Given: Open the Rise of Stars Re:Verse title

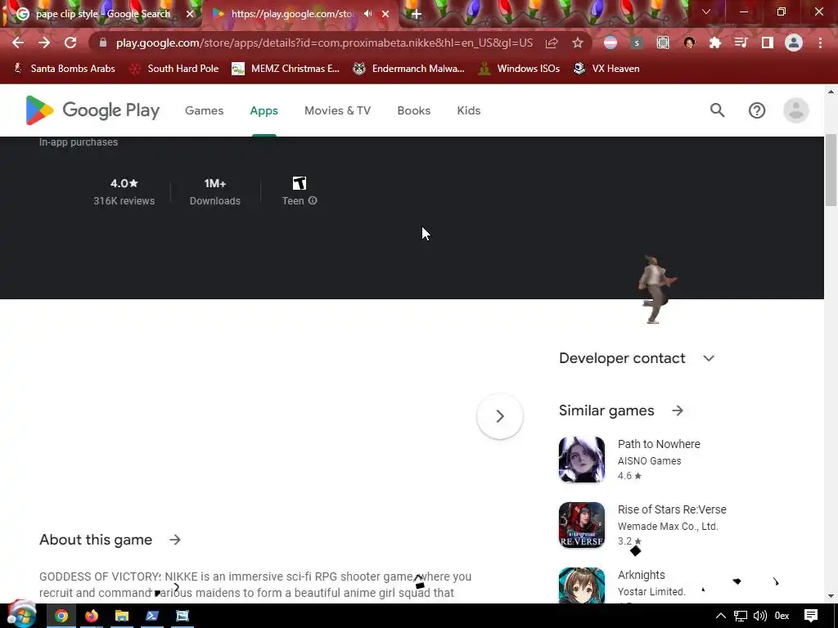Looking at the screenshot, I should [x=672, y=509].
